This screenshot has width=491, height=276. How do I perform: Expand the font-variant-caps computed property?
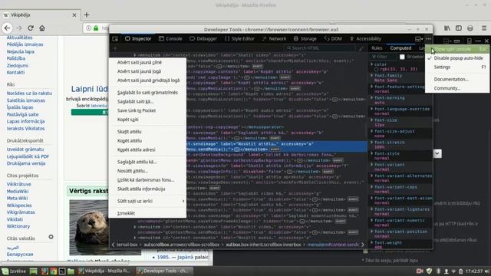point(372,187)
